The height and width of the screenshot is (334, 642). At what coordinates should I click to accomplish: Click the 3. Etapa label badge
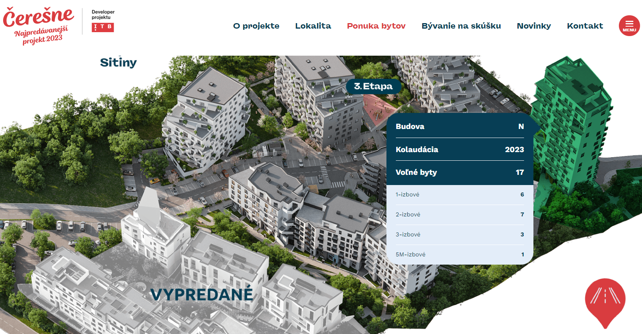(373, 86)
